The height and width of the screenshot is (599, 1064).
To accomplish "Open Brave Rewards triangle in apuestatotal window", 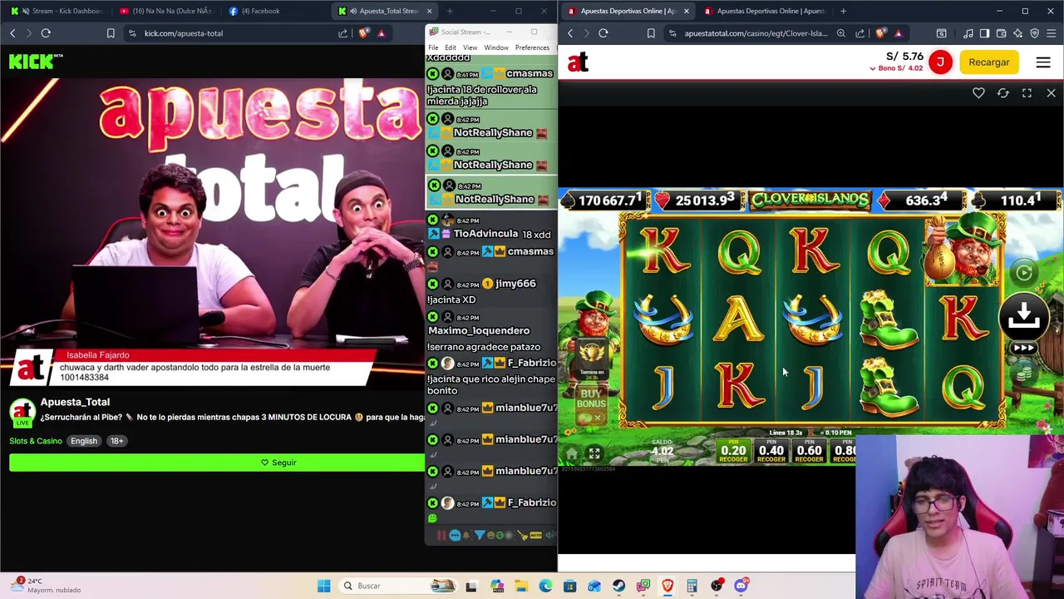I will 899,33.
